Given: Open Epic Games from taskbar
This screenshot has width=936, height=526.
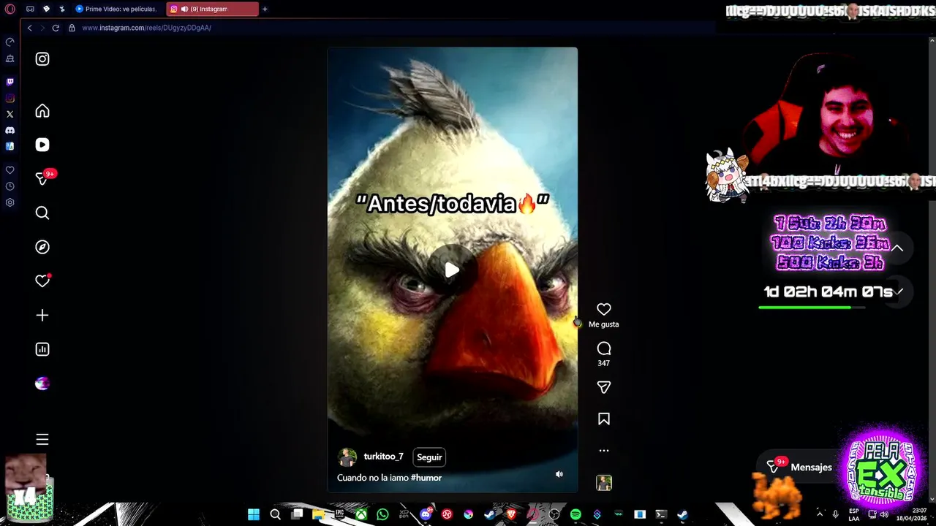Looking at the screenshot, I should [x=339, y=514].
